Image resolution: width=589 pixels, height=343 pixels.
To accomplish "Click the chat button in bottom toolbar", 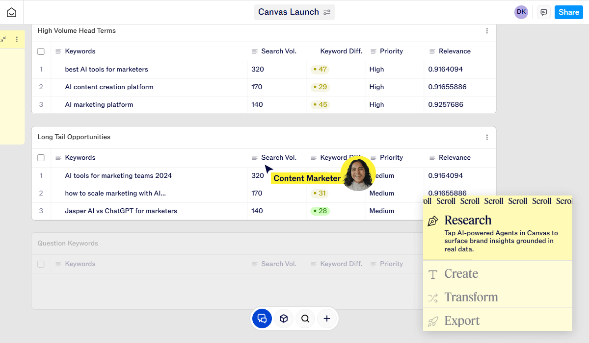I will tap(262, 318).
